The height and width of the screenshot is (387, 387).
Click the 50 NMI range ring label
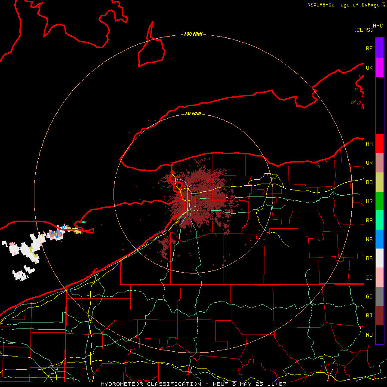(193, 114)
